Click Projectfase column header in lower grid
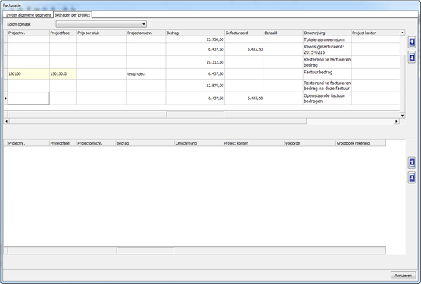Screen dimensions: 421x284 pyautogui.click(x=63, y=143)
